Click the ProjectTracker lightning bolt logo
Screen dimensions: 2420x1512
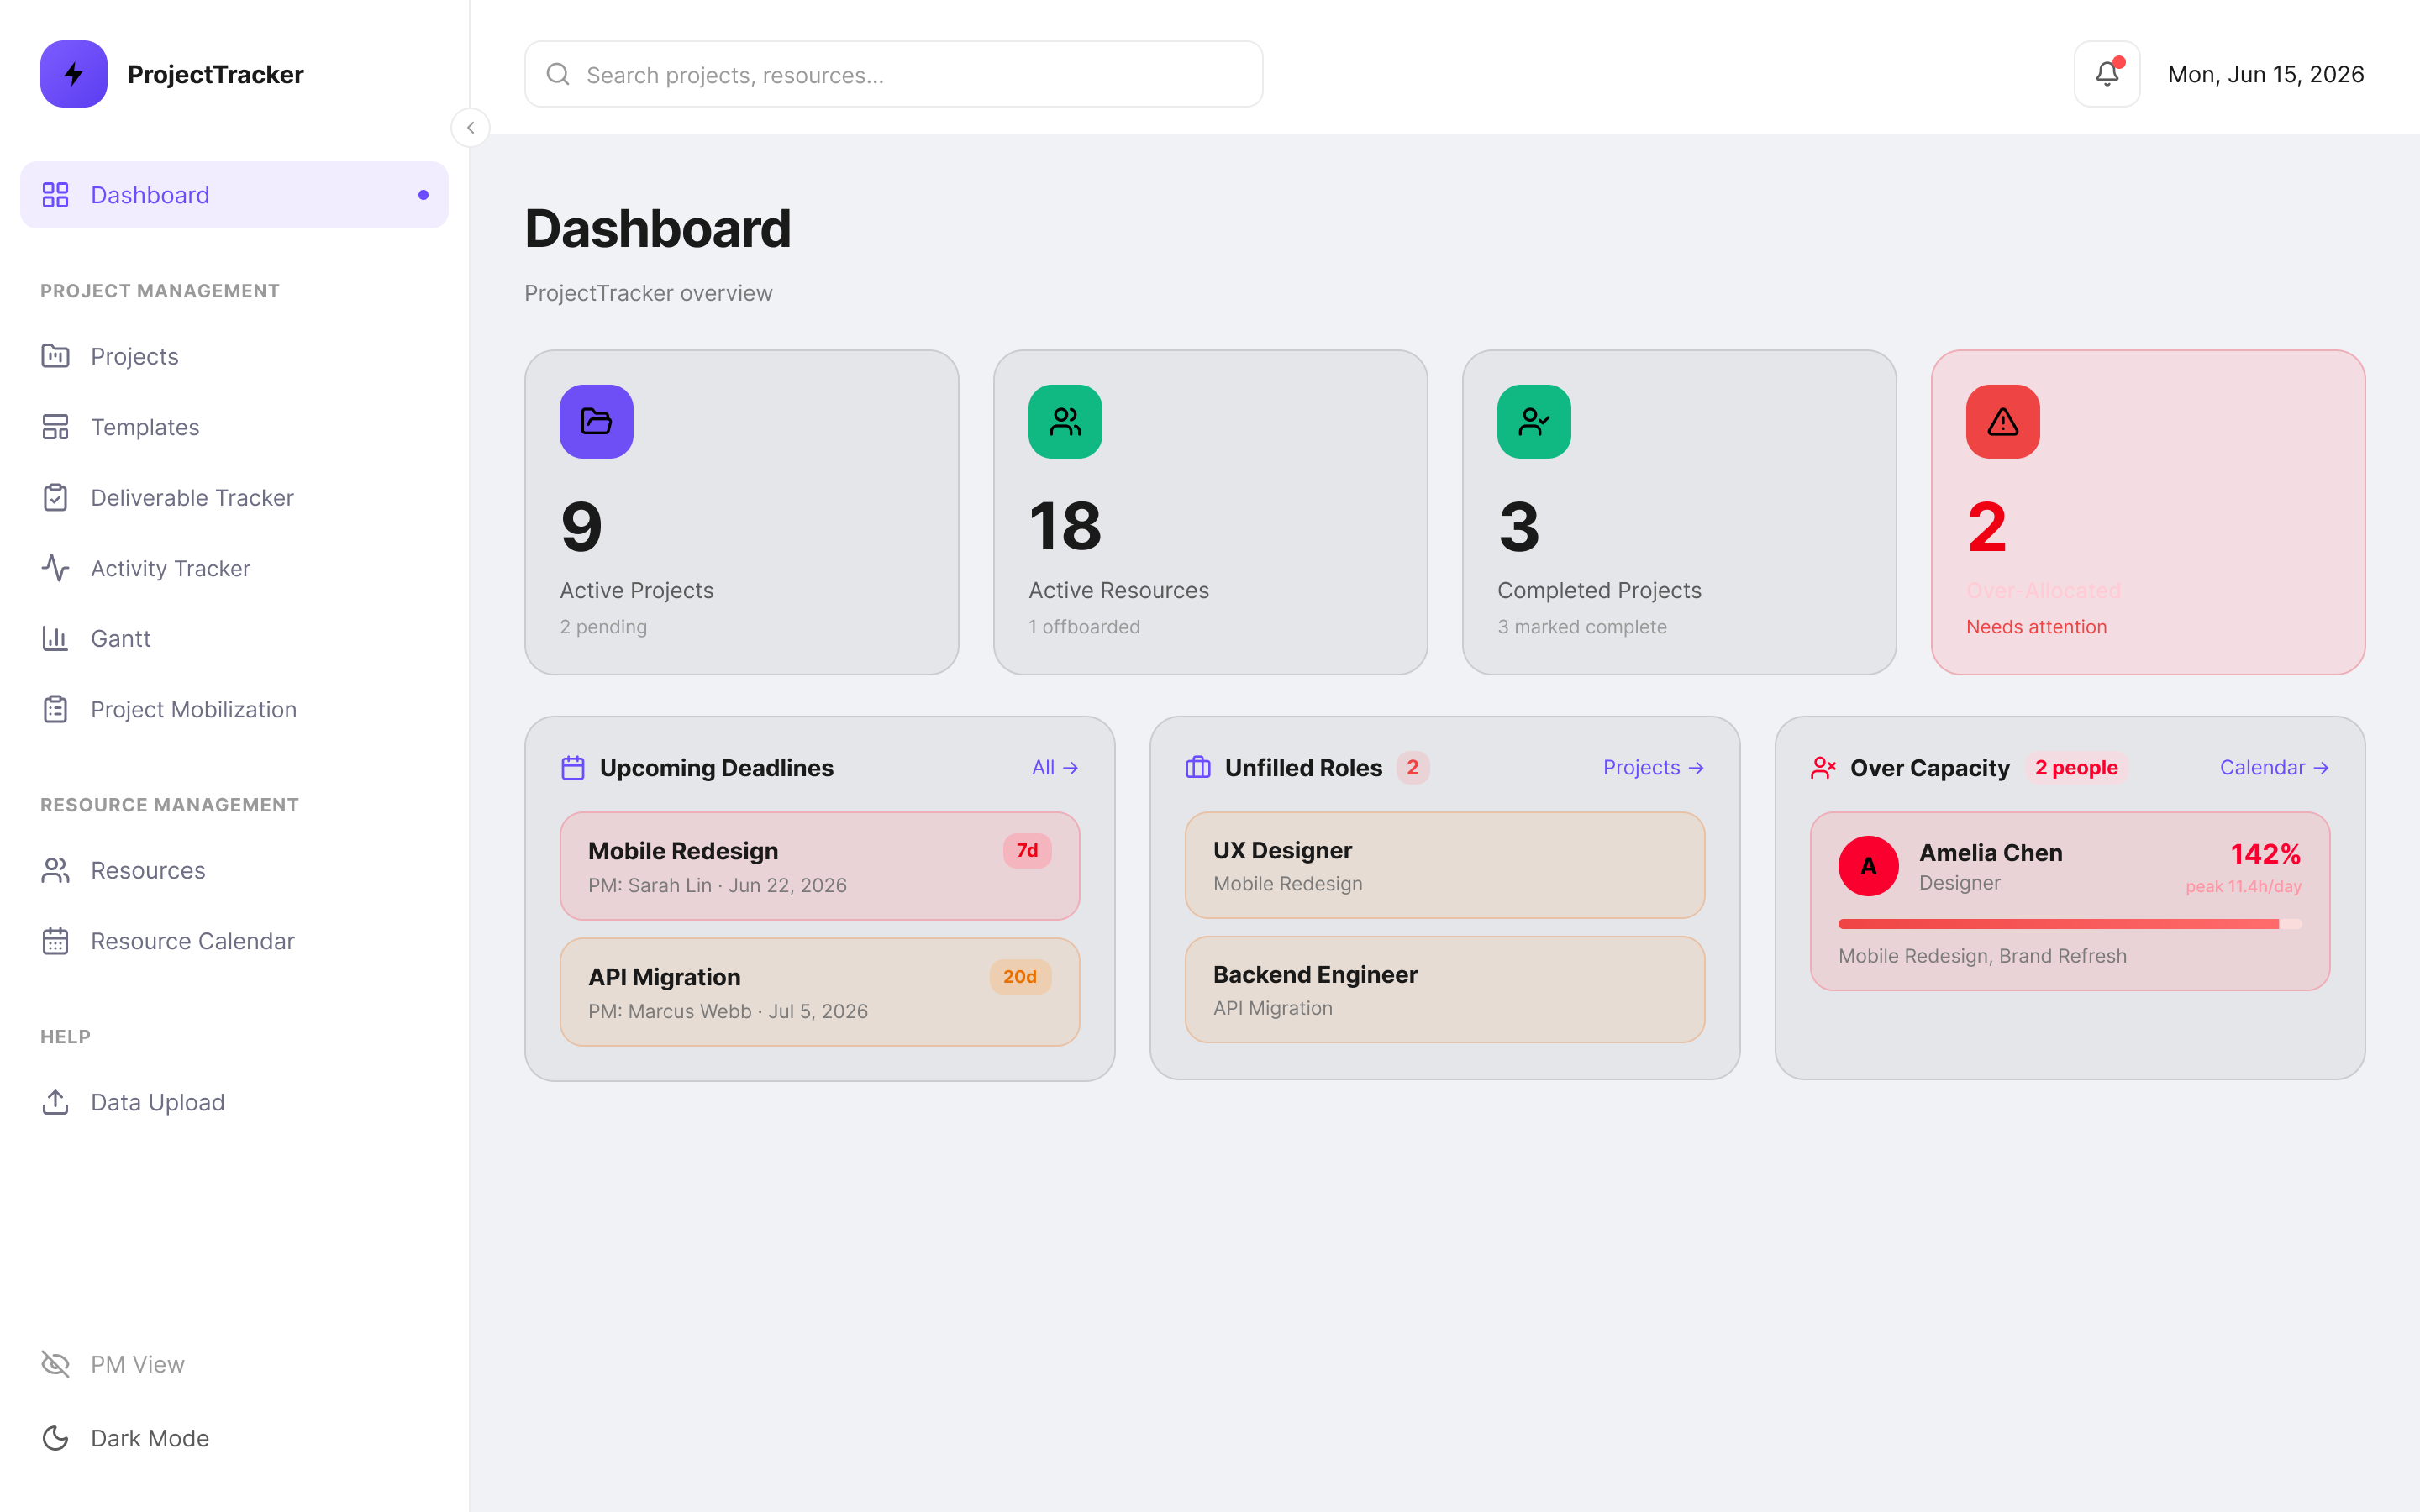pyautogui.click(x=73, y=74)
